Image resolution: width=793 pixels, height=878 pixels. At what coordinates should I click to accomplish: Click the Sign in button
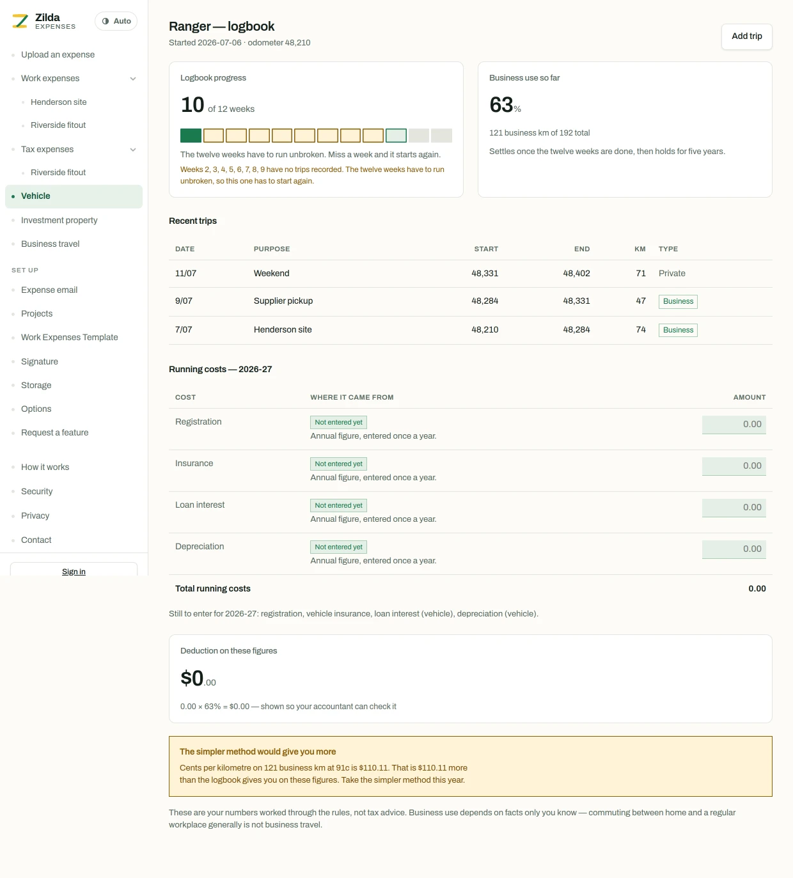click(x=74, y=570)
